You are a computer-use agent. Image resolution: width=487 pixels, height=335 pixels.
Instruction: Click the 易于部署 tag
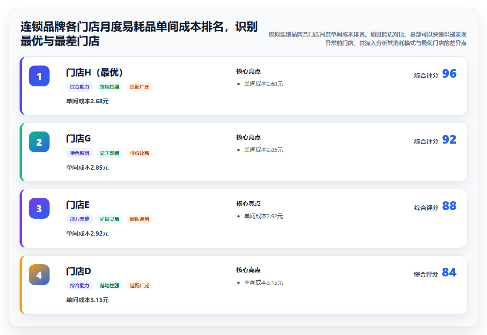(x=110, y=153)
